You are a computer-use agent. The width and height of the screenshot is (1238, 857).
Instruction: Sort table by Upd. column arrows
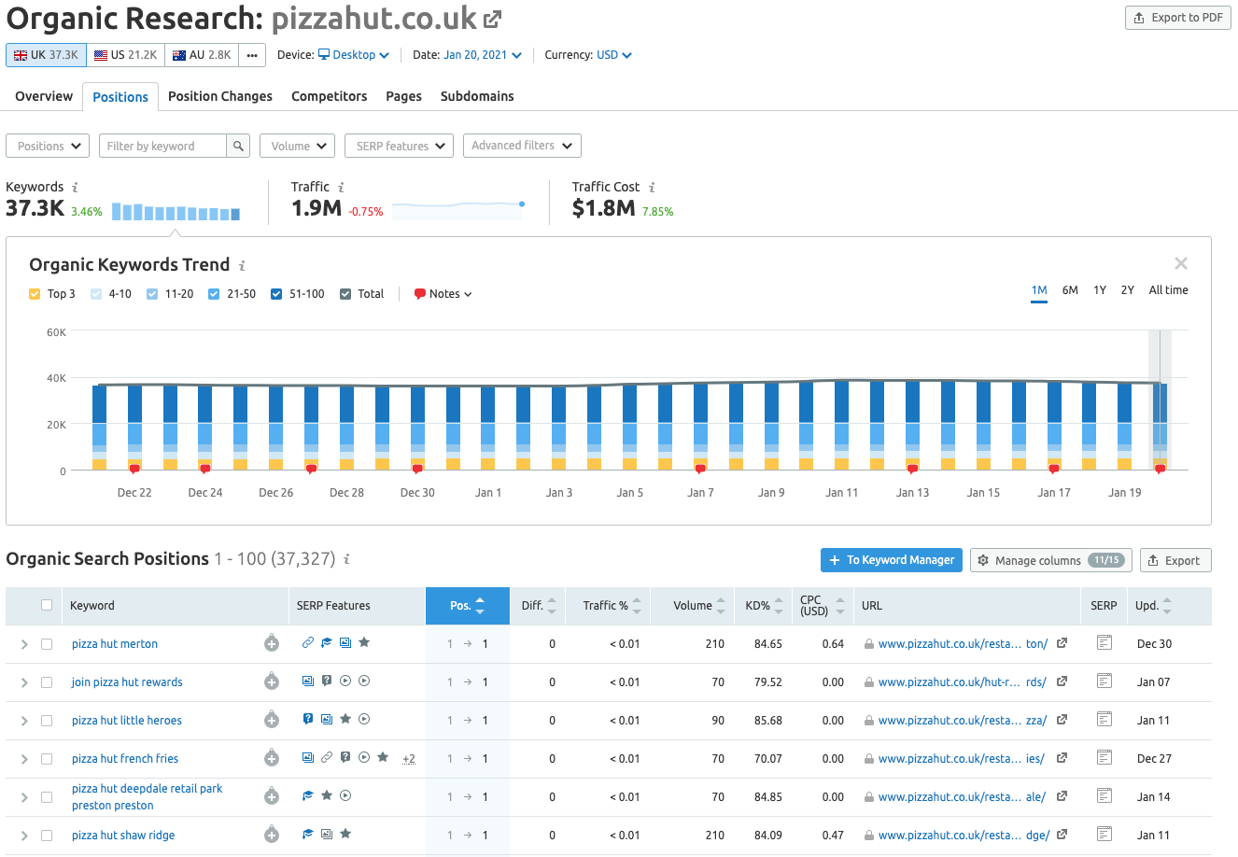[x=1167, y=606]
